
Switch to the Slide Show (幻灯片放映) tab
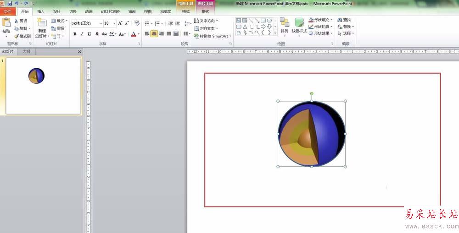point(110,11)
